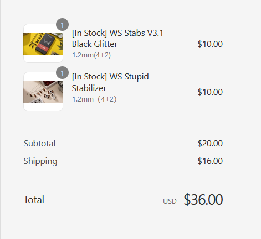Click the $36.00 total amount

click(203, 199)
